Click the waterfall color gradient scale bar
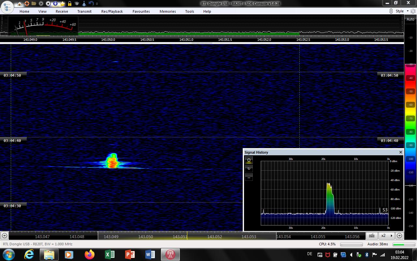 (410, 125)
